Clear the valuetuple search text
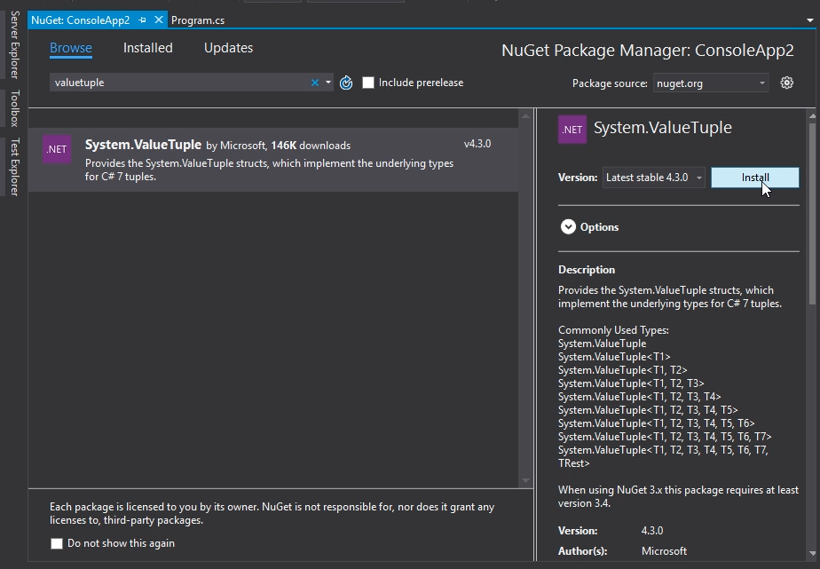The image size is (820, 569). (x=315, y=83)
